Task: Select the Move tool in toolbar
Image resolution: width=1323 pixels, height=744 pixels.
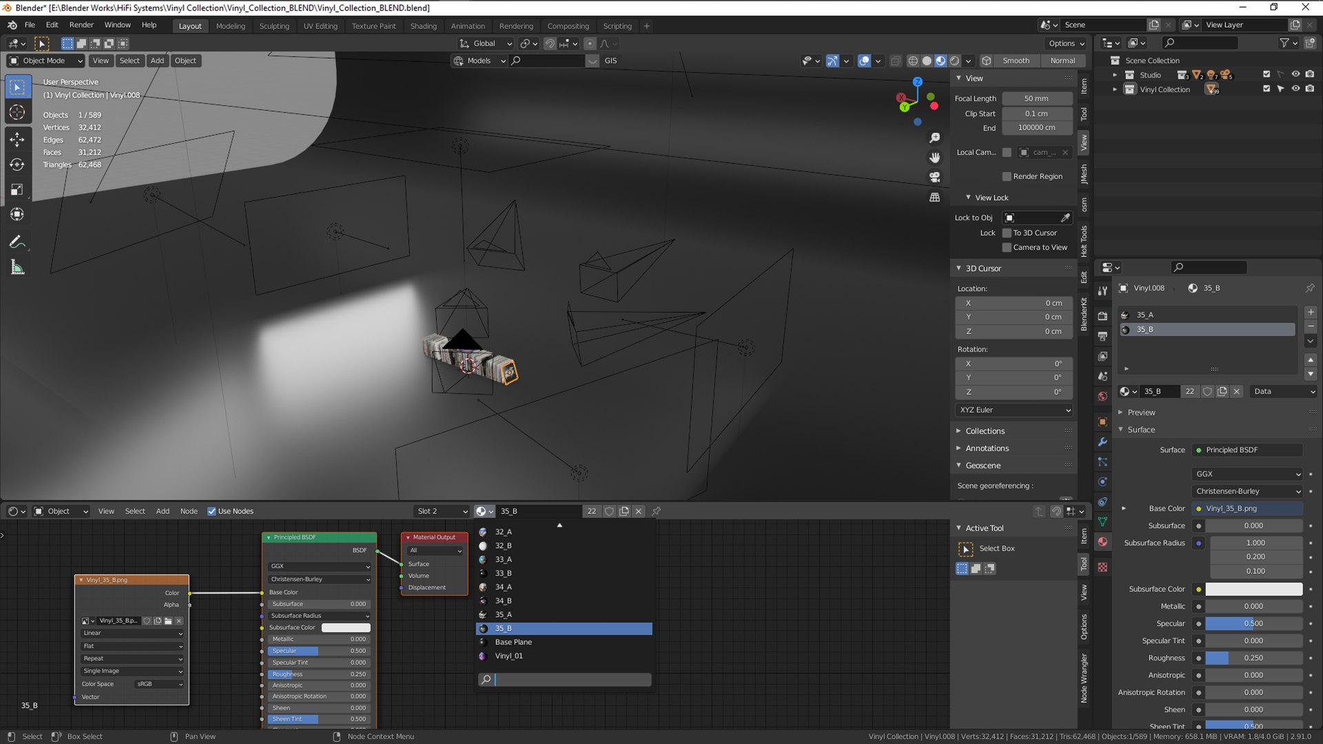Action: (17, 139)
